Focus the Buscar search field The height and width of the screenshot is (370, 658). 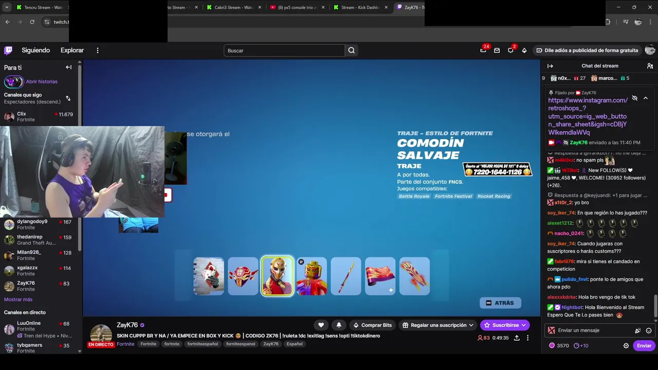[x=284, y=50]
